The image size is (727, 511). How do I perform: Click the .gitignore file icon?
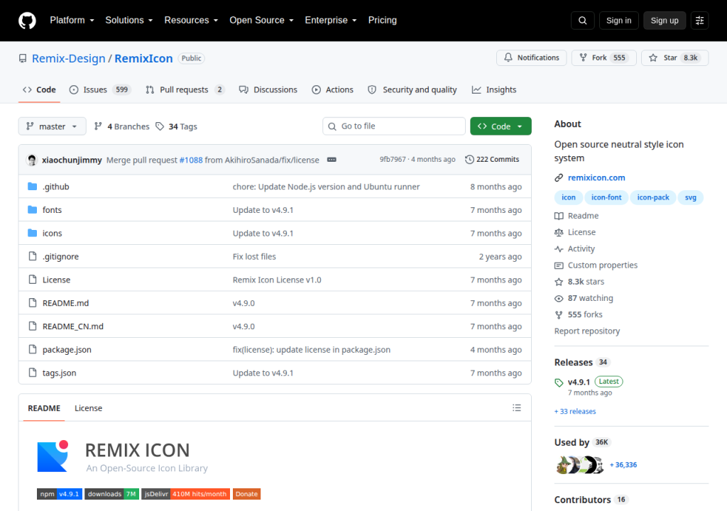(x=32, y=256)
